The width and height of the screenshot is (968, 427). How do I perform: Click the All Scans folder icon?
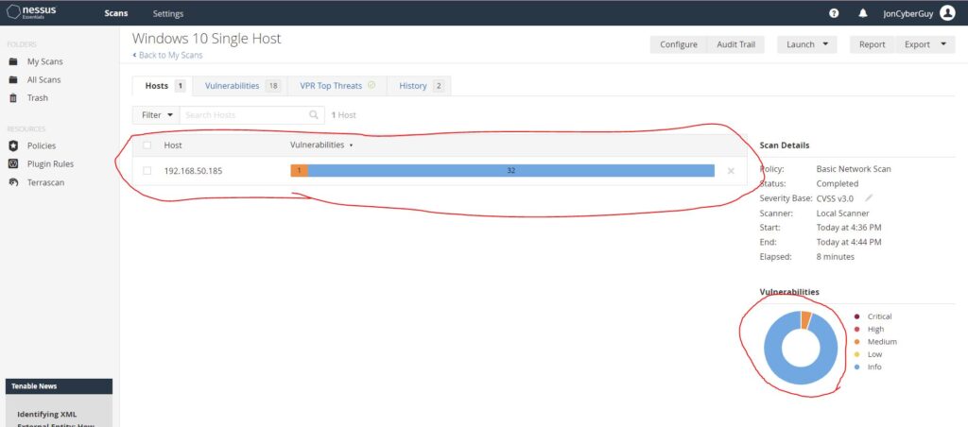[13, 79]
